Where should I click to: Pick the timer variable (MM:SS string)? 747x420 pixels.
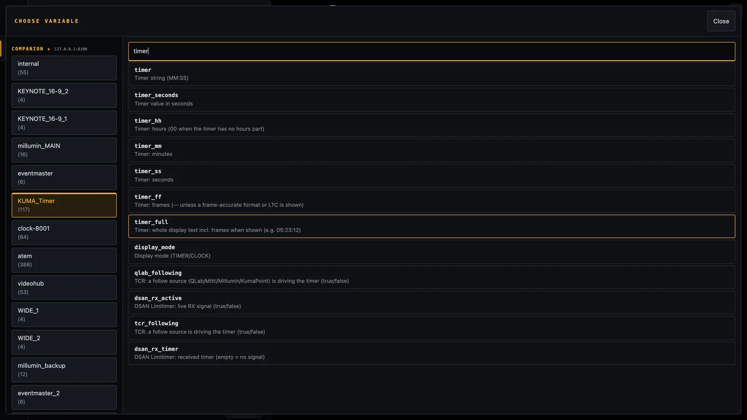431,74
